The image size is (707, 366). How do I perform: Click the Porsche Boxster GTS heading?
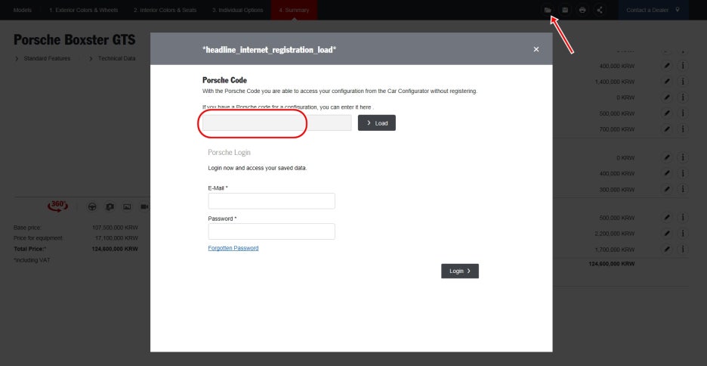tap(74, 40)
